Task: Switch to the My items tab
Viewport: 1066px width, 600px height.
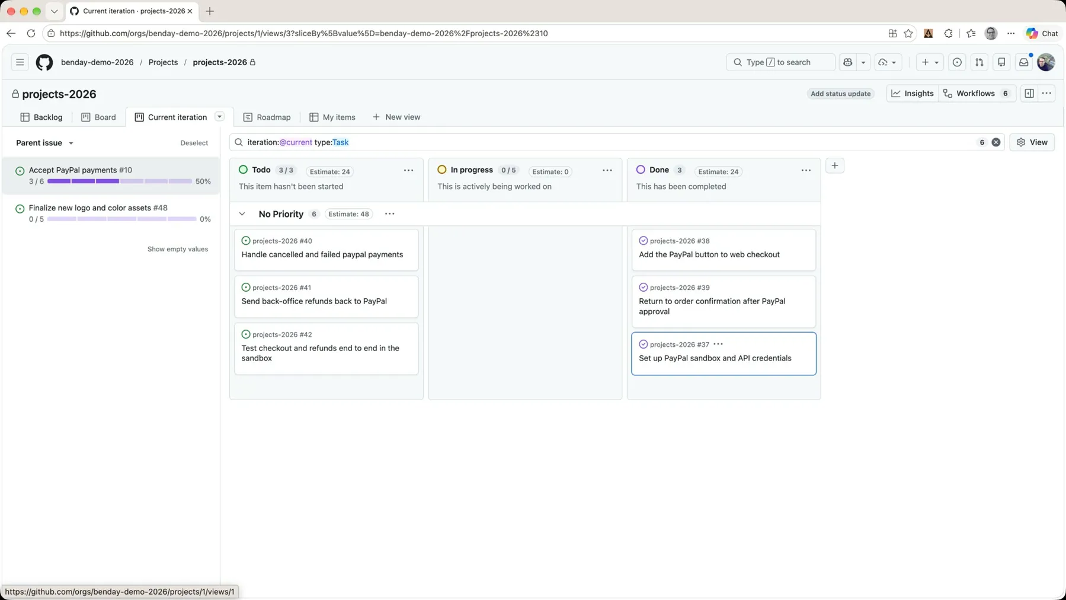Action: [x=332, y=117]
